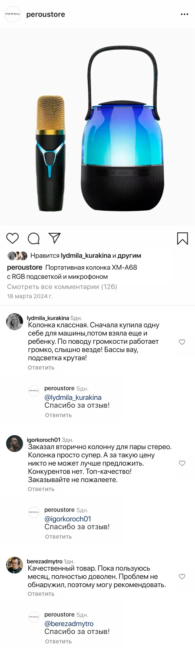Screen dimensions: 195x648
Task: Open lydmila_kurakina's profile picture
Action: pos(15,322)
